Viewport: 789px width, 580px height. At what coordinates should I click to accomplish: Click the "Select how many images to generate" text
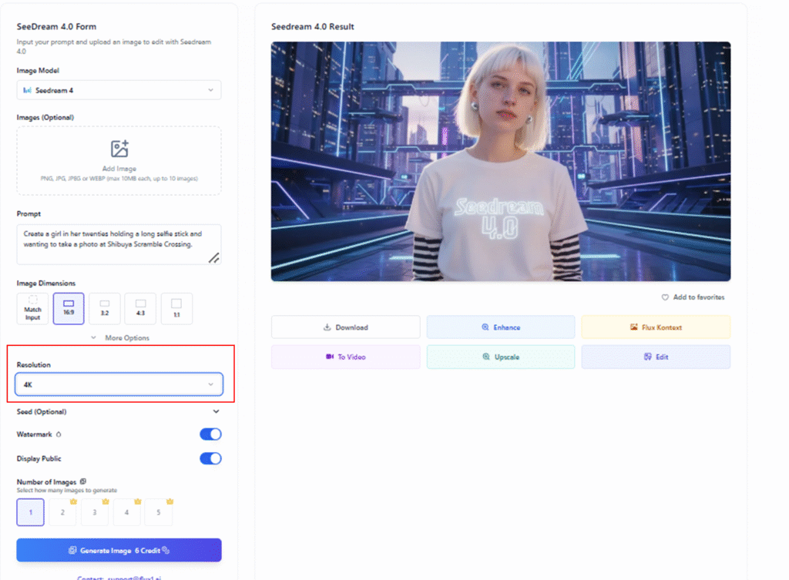[67, 491]
